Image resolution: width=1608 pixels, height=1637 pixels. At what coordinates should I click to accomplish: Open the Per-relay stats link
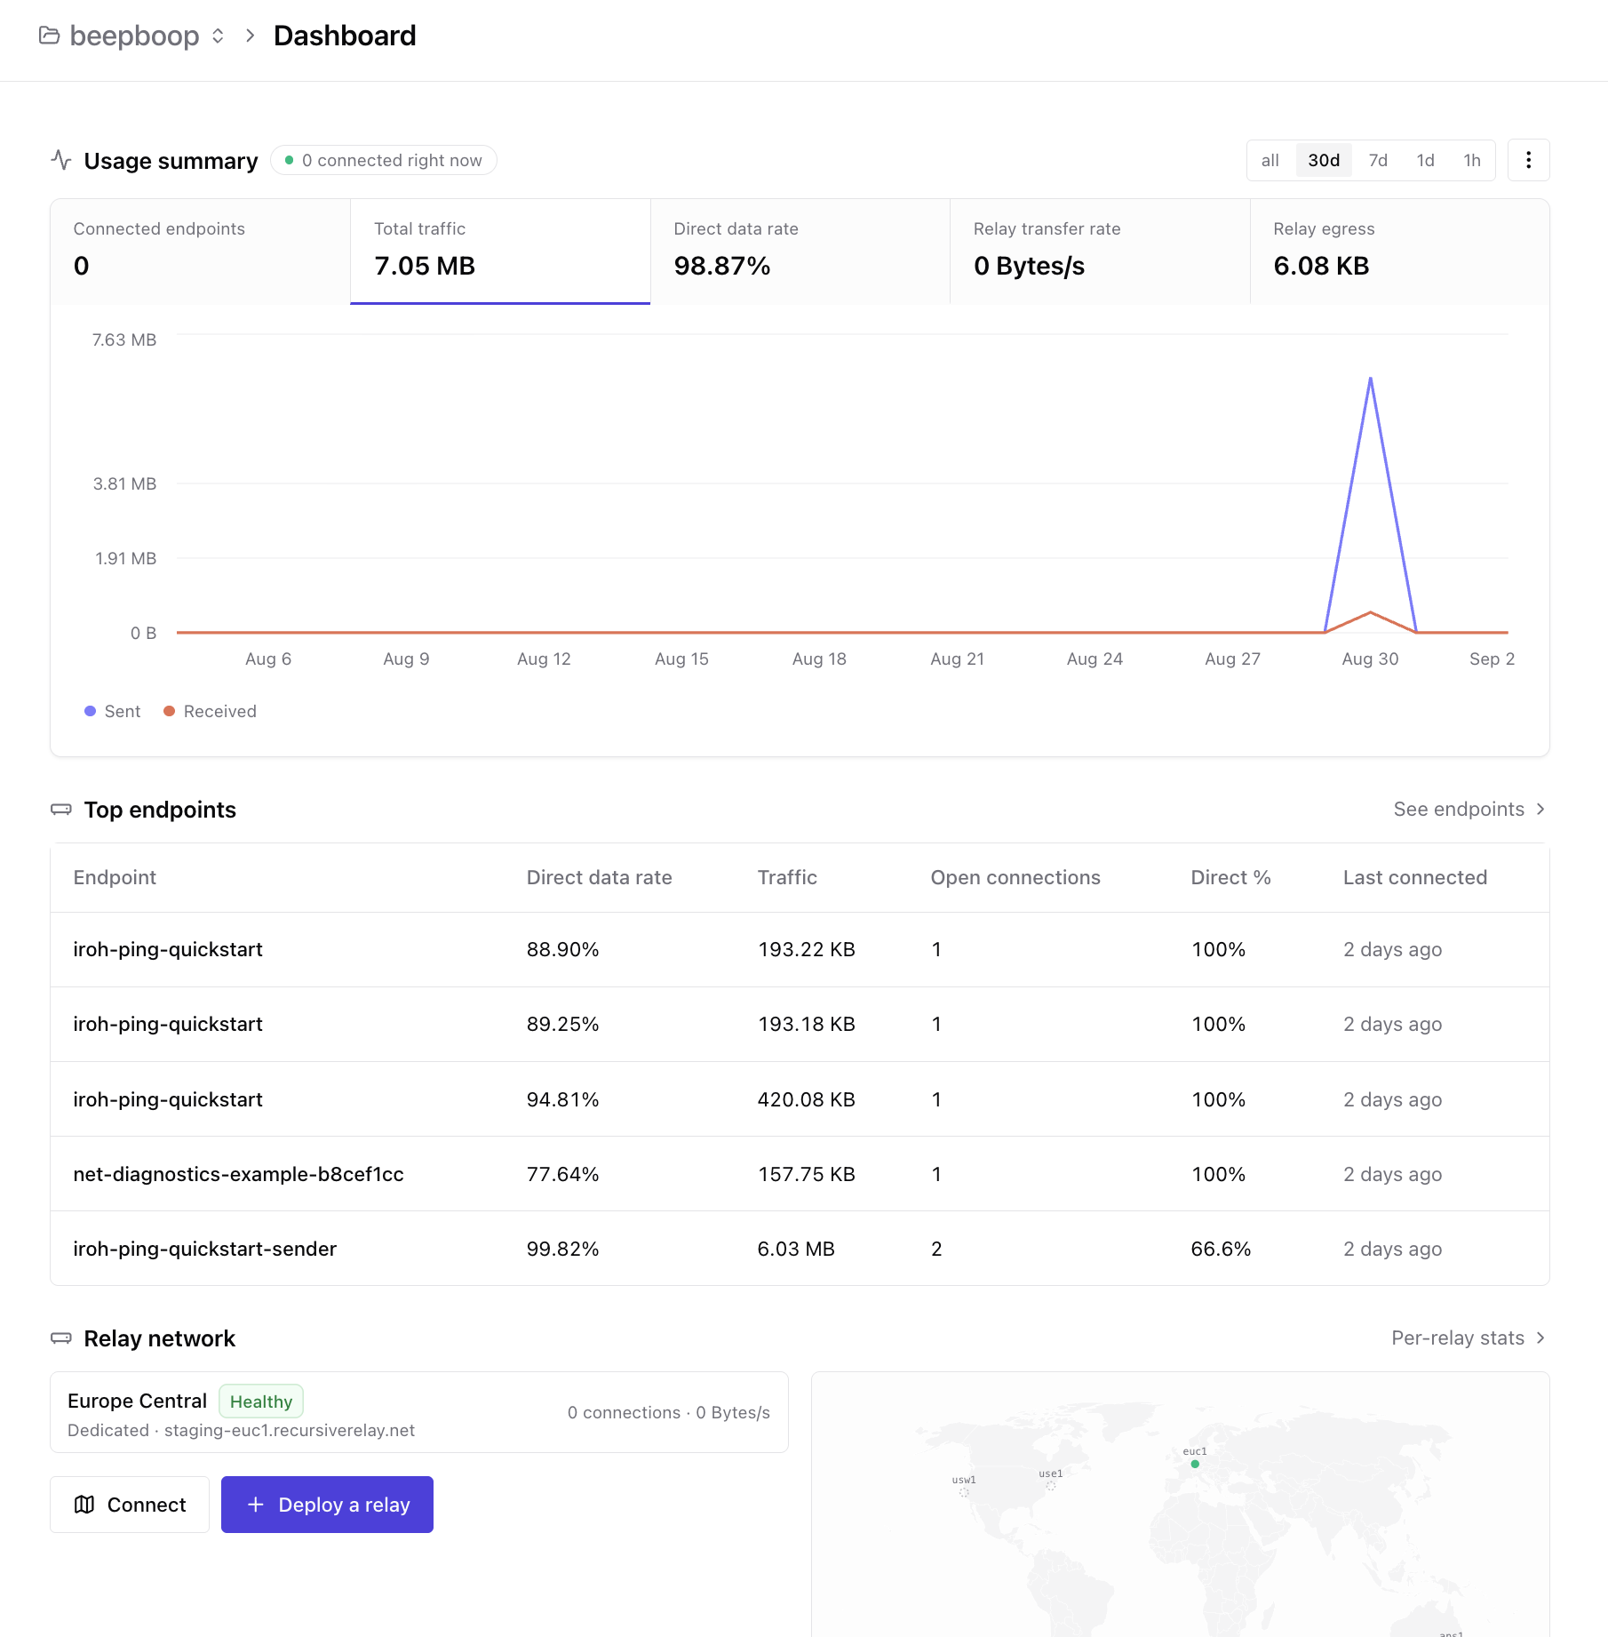(x=1469, y=1338)
